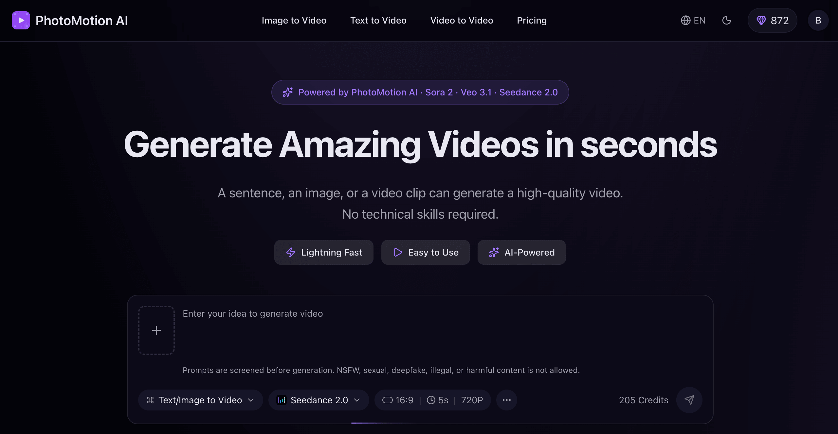Click the Powered by PhotoMotion AI banner
This screenshot has height=434, width=838.
pyautogui.click(x=420, y=92)
